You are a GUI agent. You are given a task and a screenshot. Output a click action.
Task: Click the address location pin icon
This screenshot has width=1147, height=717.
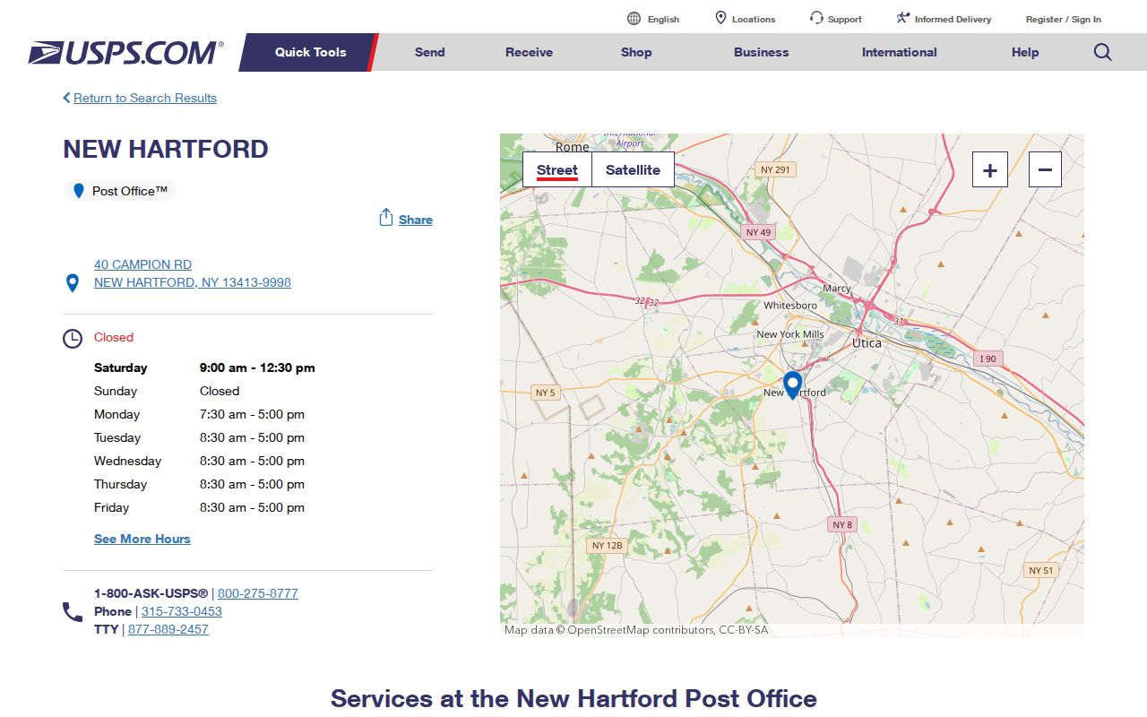(x=73, y=283)
